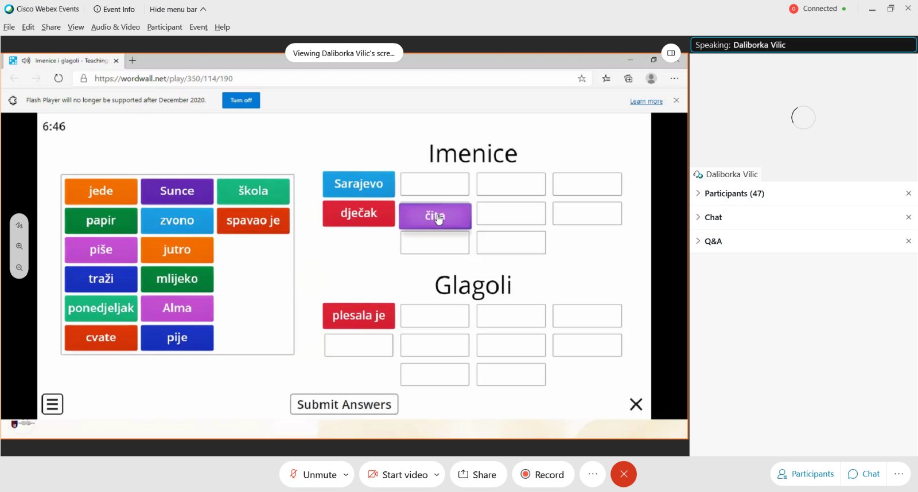Click the zoom in magnifier icon
Viewport: 918px width, 492px height.
[x=20, y=247]
